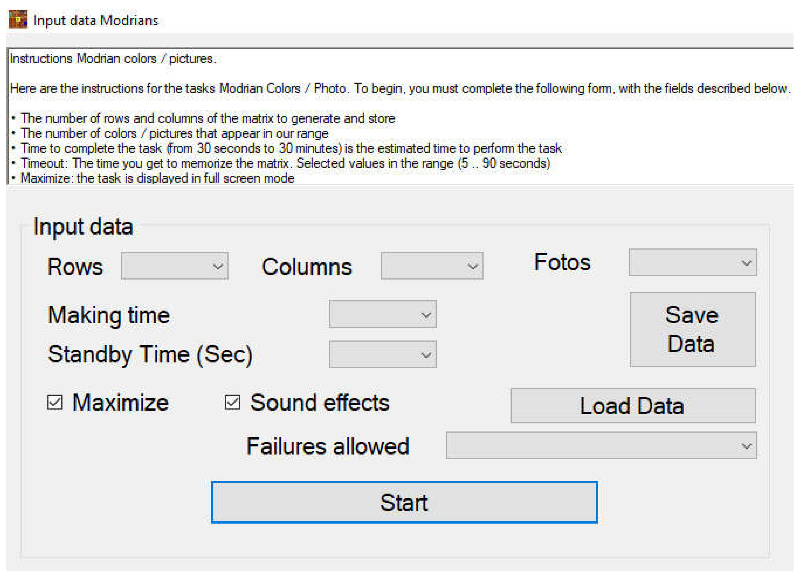The image size is (798, 576).
Task: Expand the Columns combo box
Action: click(432, 266)
